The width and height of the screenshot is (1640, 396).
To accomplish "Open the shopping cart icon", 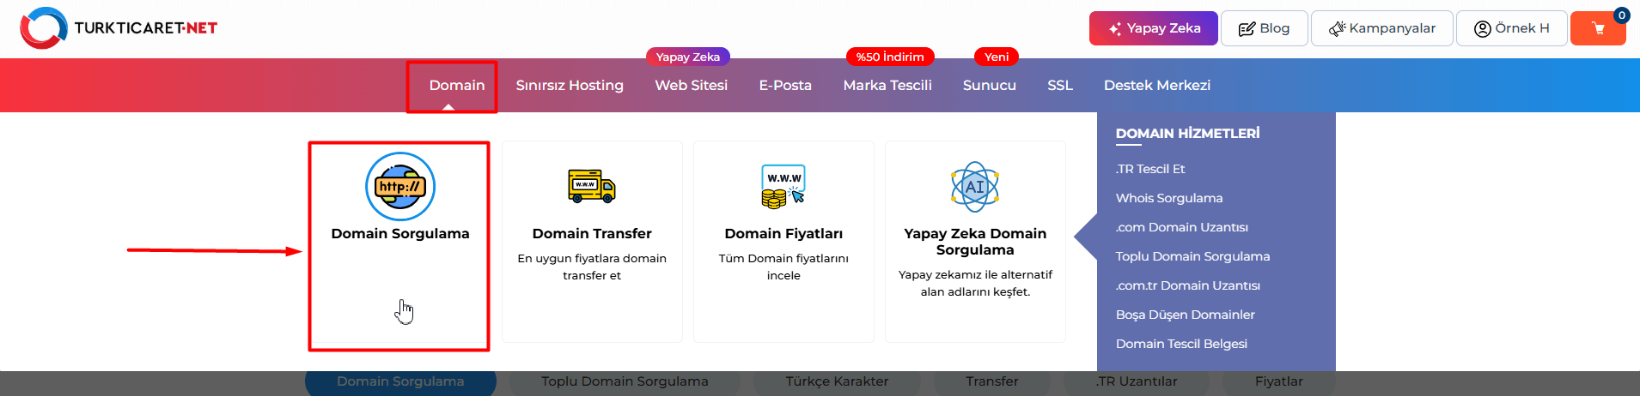I will tap(1597, 28).
